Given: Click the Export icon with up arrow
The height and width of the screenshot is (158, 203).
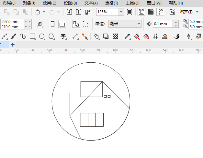Looking at the screenshot, I should pyautogui.click(x=79, y=12).
